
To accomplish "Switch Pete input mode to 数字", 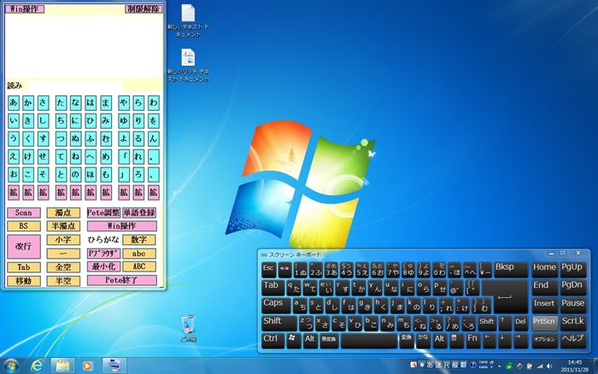I will tap(138, 240).
